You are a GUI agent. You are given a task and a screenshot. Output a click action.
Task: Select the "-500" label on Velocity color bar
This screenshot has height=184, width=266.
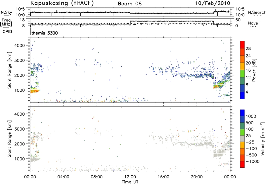coord(251,155)
